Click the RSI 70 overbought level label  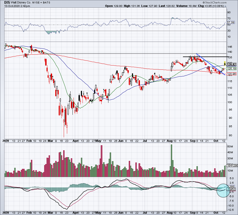click(x=229, y=18)
